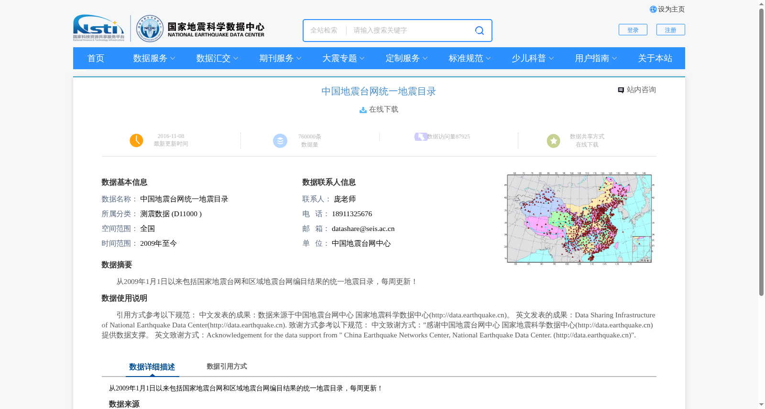The image size is (765, 409).
Task: Click the date 2016-11-08
Action: [x=171, y=136]
